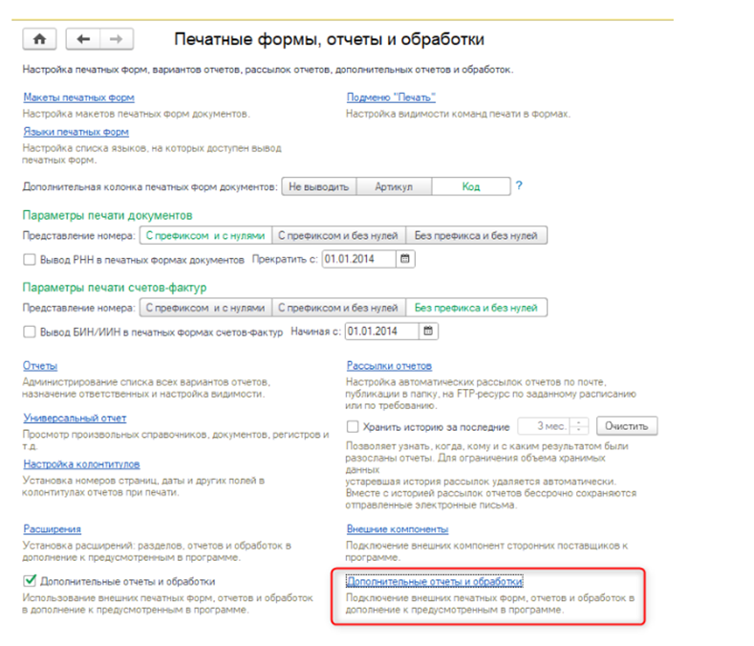This screenshot has height=646, width=754.
Task: Choose Без префикса и без нулей for documents
Action: (476, 235)
